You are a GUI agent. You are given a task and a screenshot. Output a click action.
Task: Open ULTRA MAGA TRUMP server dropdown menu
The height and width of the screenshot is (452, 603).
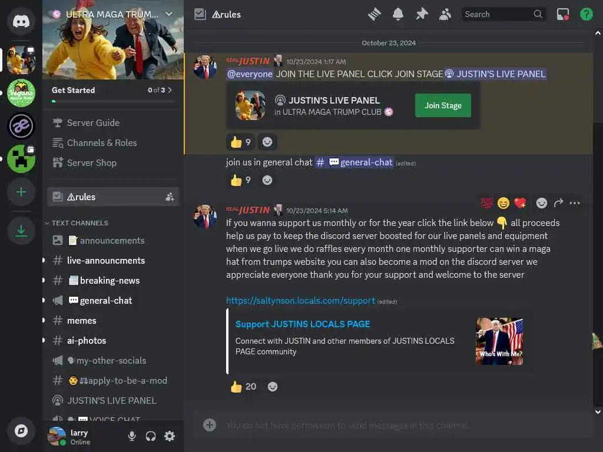coord(169,14)
